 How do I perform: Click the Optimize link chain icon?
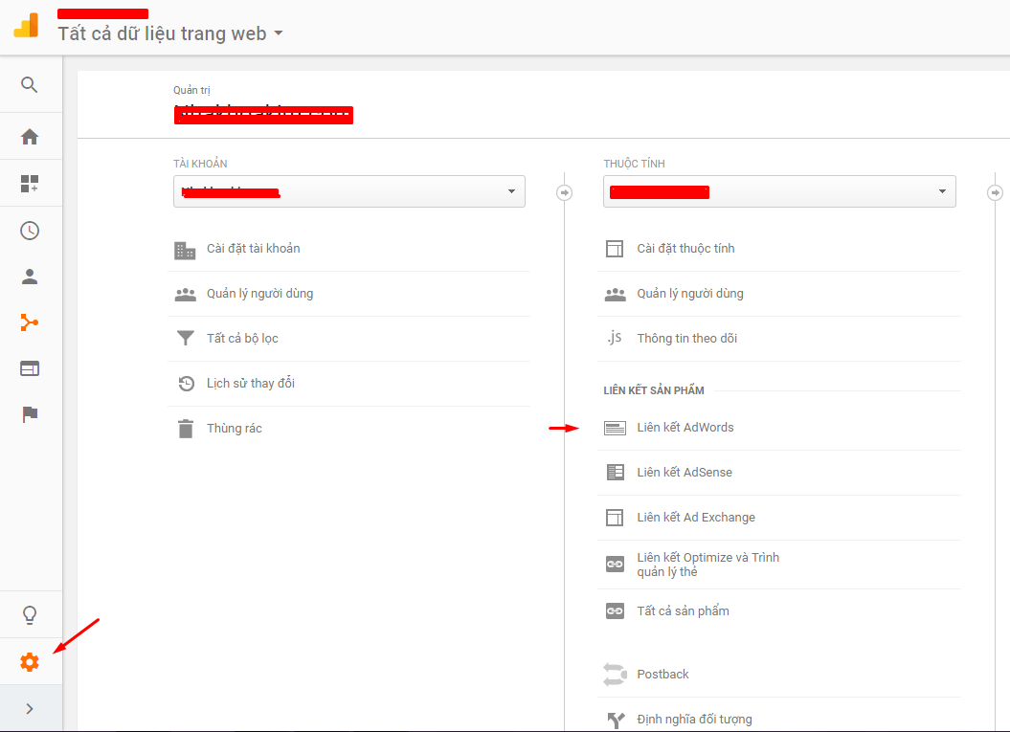pos(616,564)
